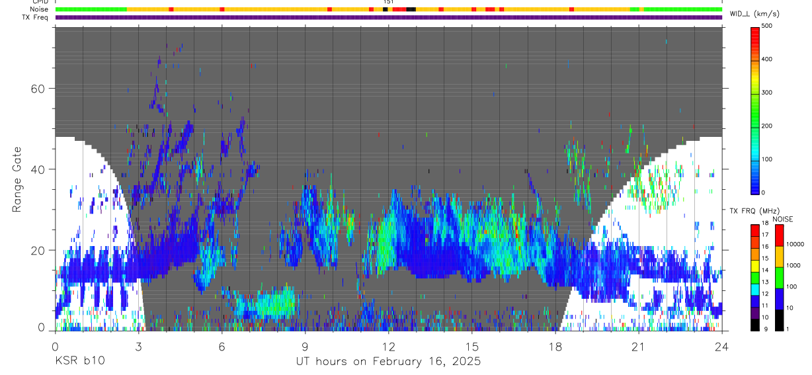Click the 300 label on WID colorbar
This screenshot has height=375, width=812.
[768, 93]
